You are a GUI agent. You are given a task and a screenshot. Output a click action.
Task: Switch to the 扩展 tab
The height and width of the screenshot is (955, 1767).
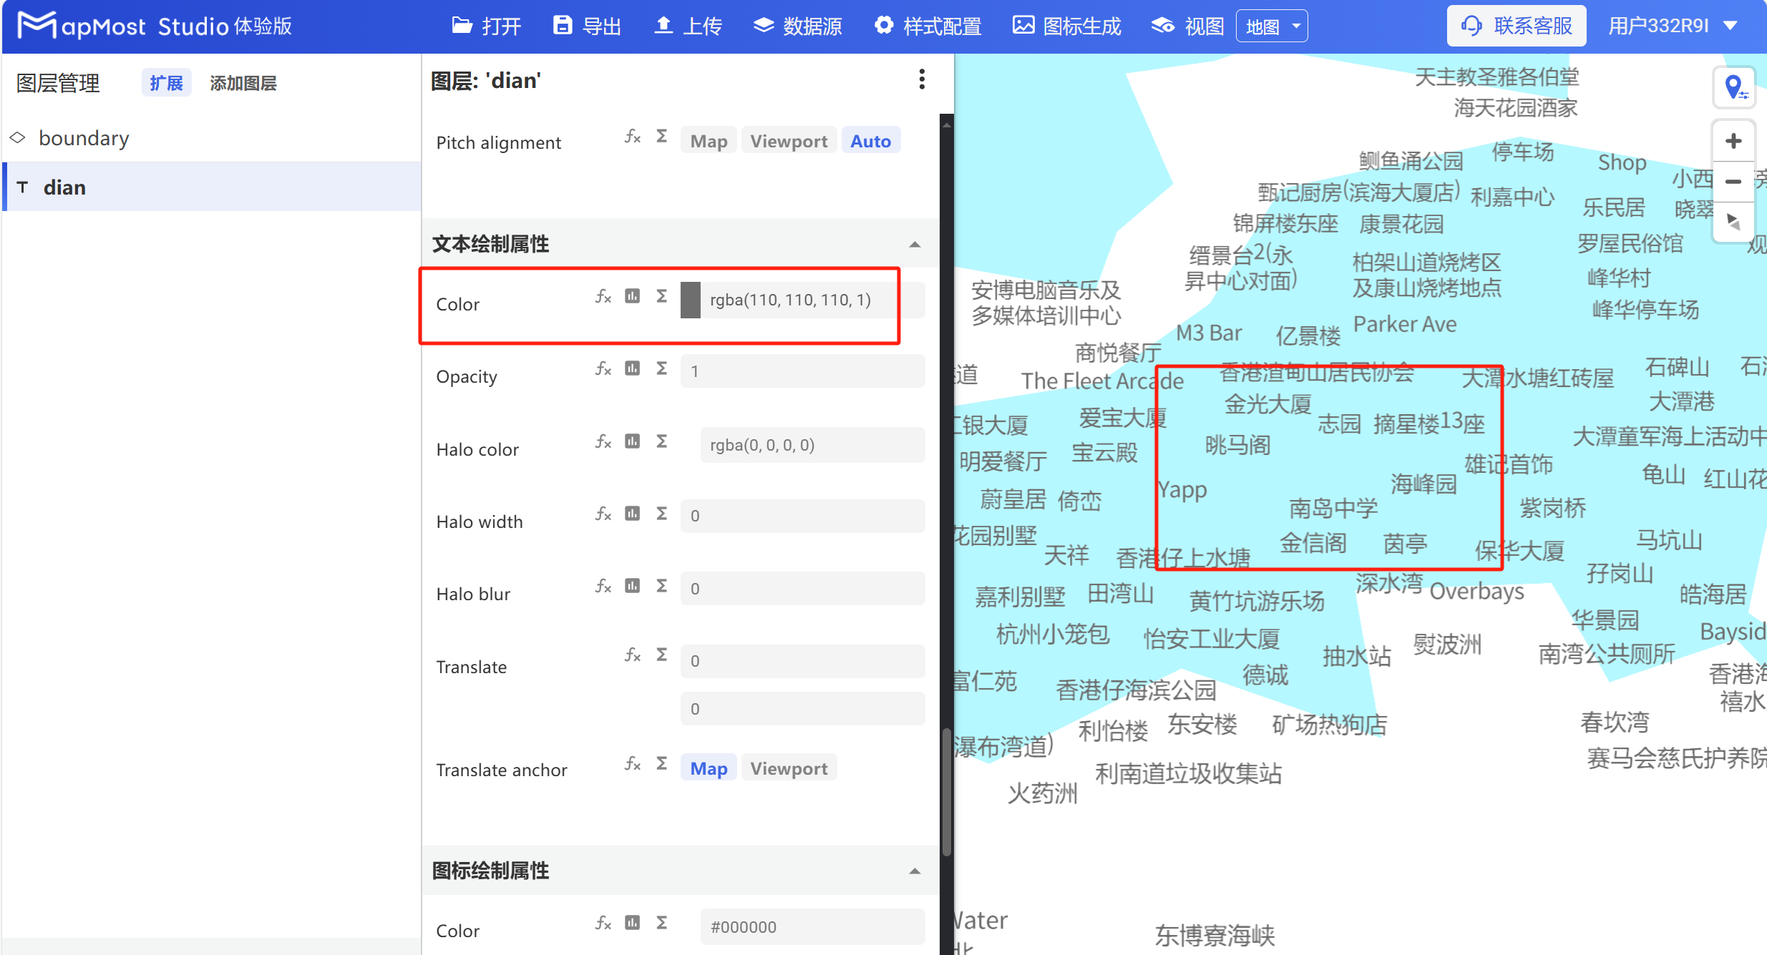click(x=165, y=82)
